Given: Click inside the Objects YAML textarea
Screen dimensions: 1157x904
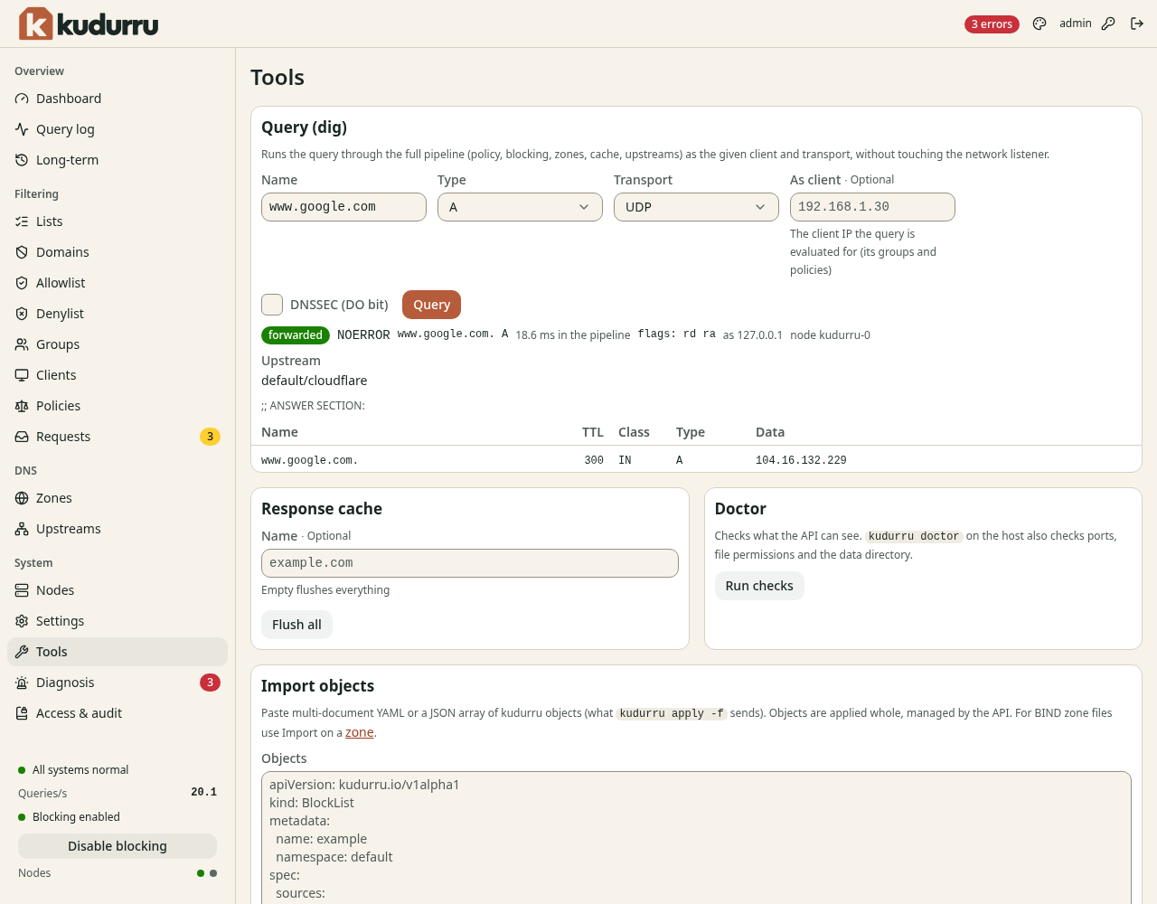Looking at the screenshot, I should click(696, 837).
